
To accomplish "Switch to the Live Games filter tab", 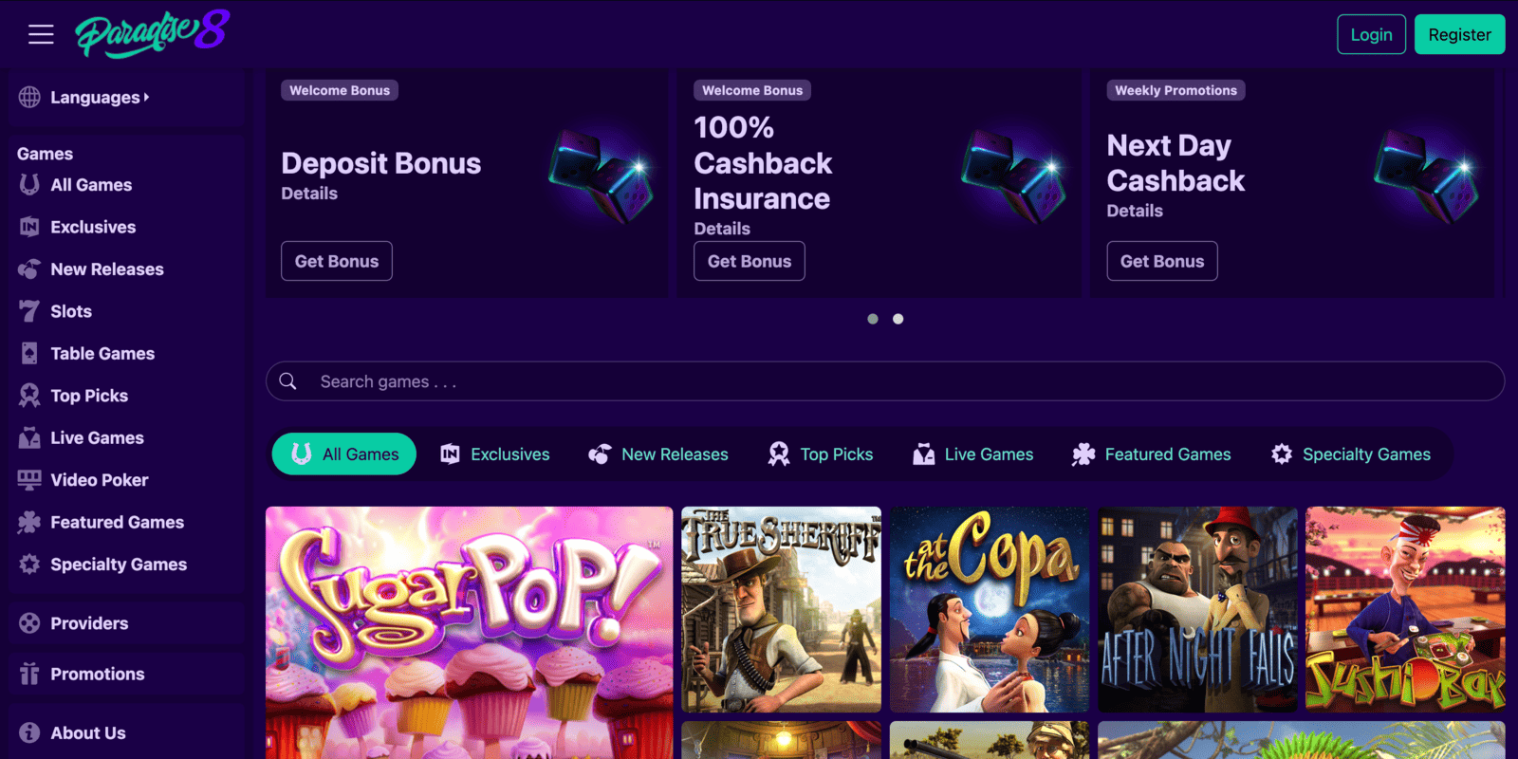I will [972, 454].
